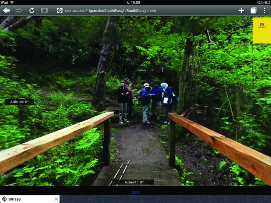Image resolution: width=271 pixels, height=203 pixels.
Task: Click the yellow note in the corner
Action: pos(261,30)
